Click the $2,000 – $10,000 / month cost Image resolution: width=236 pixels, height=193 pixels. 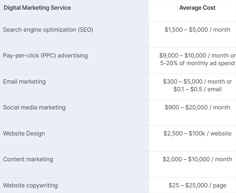point(197,160)
